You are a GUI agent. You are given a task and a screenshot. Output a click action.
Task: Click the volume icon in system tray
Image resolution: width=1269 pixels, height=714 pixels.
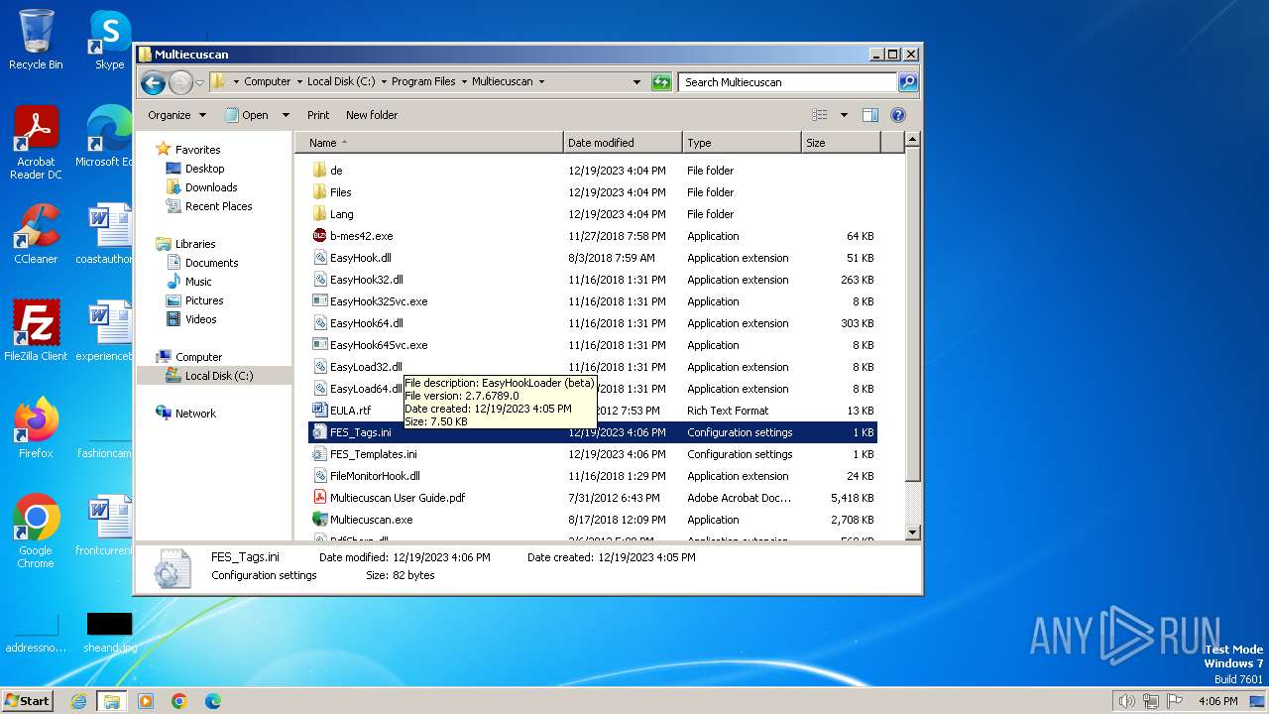(x=1126, y=701)
